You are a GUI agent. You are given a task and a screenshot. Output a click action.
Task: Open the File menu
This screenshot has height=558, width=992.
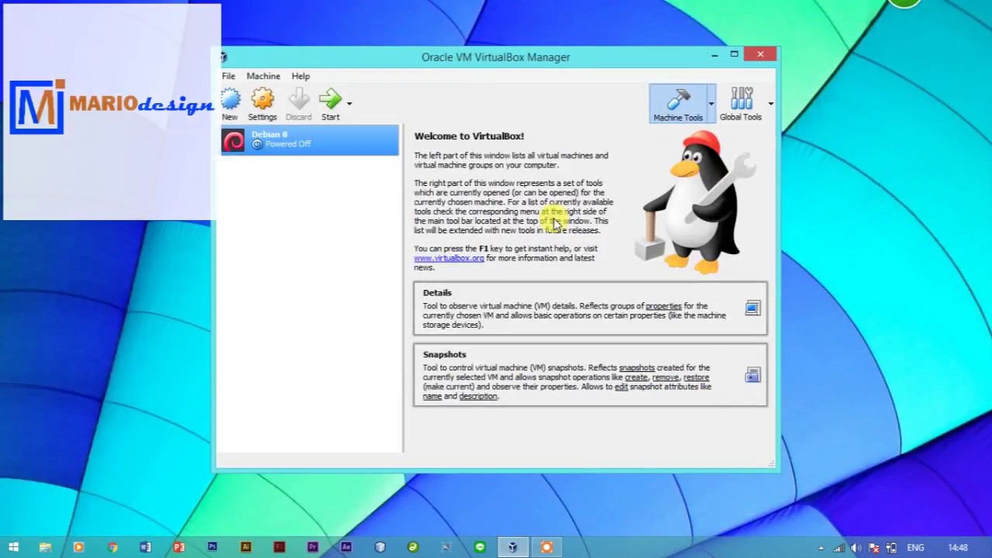[x=229, y=76]
